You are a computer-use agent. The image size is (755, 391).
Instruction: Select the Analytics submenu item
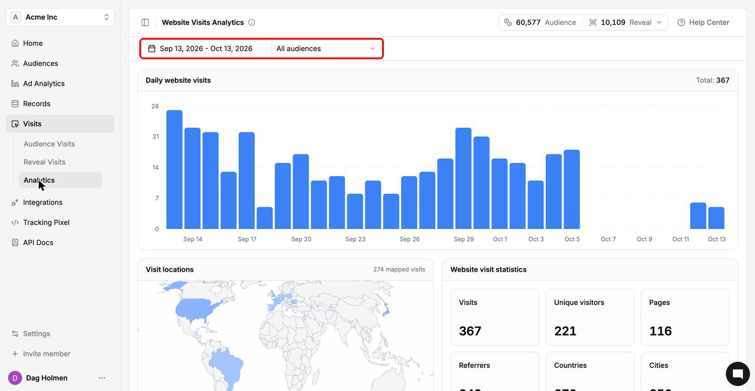pos(60,180)
